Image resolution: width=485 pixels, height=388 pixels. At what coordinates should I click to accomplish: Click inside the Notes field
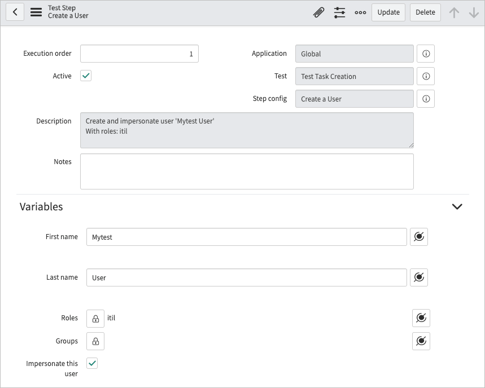click(247, 171)
